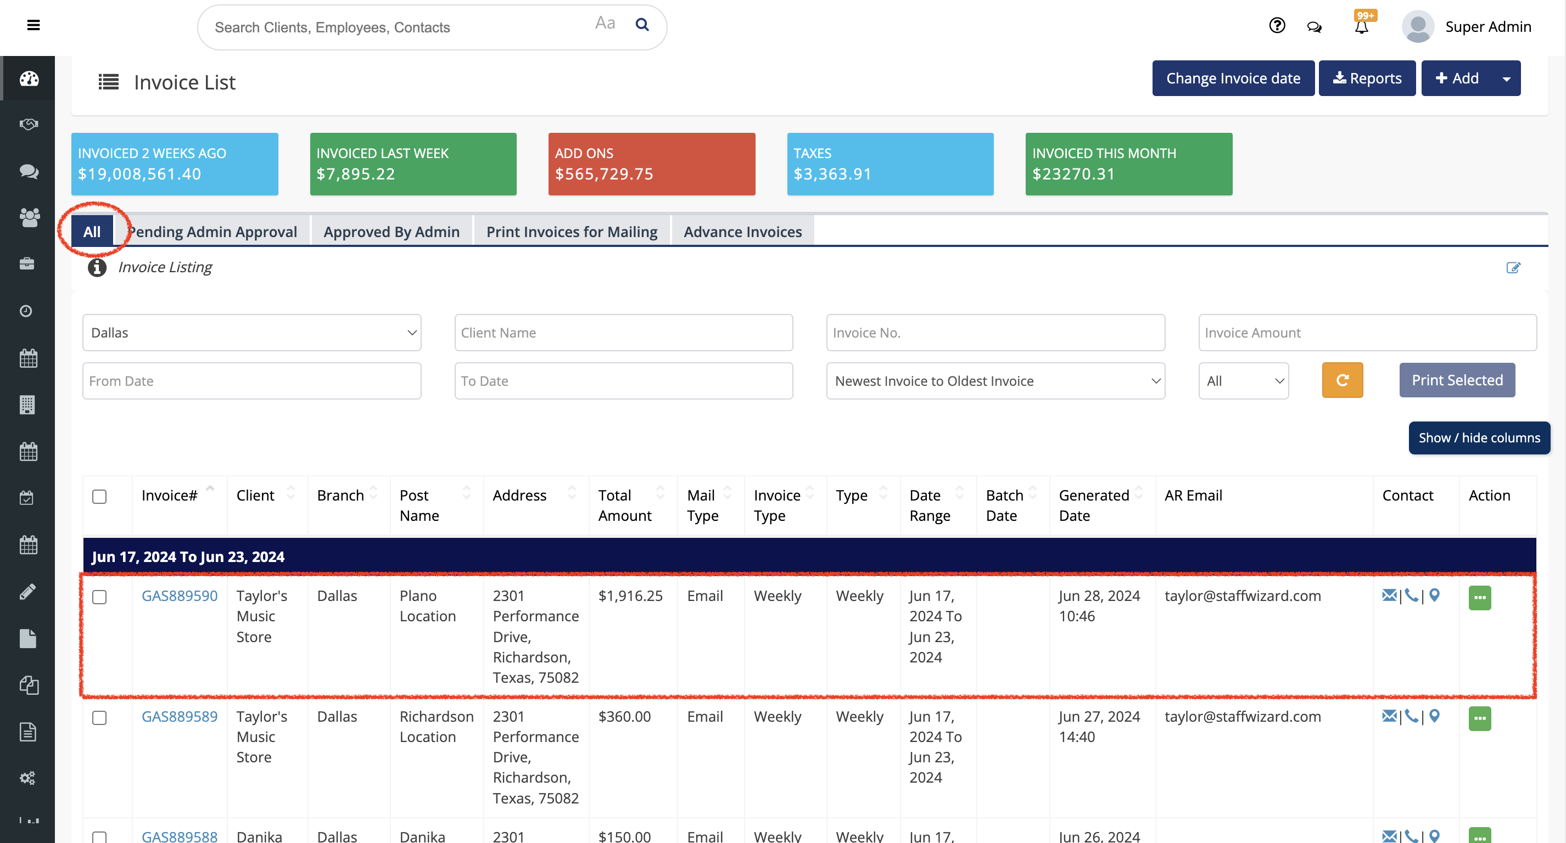Click the Client Name input field
This screenshot has height=843, width=1566.
pyautogui.click(x=623, y=333)
